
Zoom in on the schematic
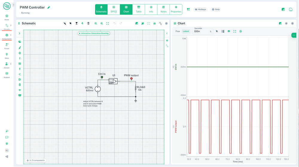[102, 23]
